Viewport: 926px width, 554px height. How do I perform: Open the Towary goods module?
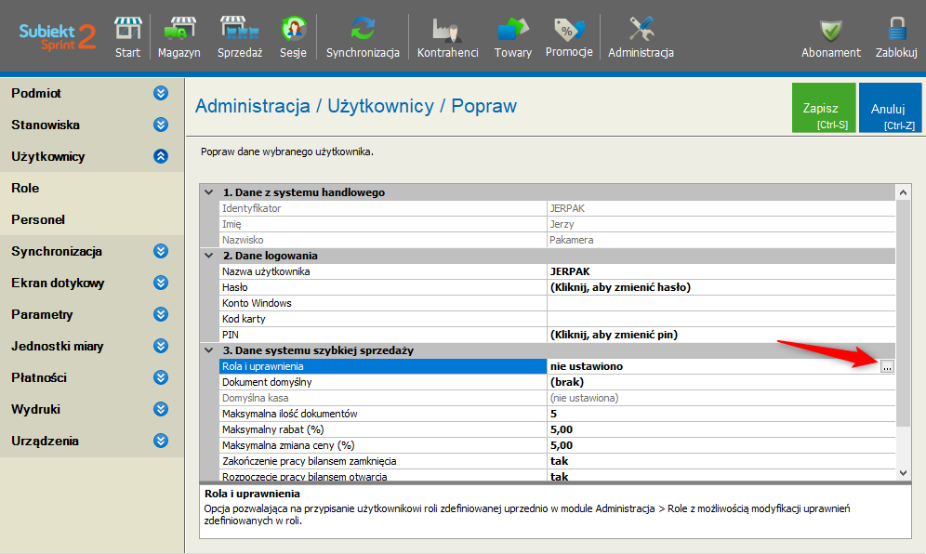point(513,36)
